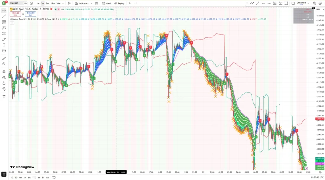Open the USD currency dropdown
Screen dimensions: 325x180
(x=320, y=9)
